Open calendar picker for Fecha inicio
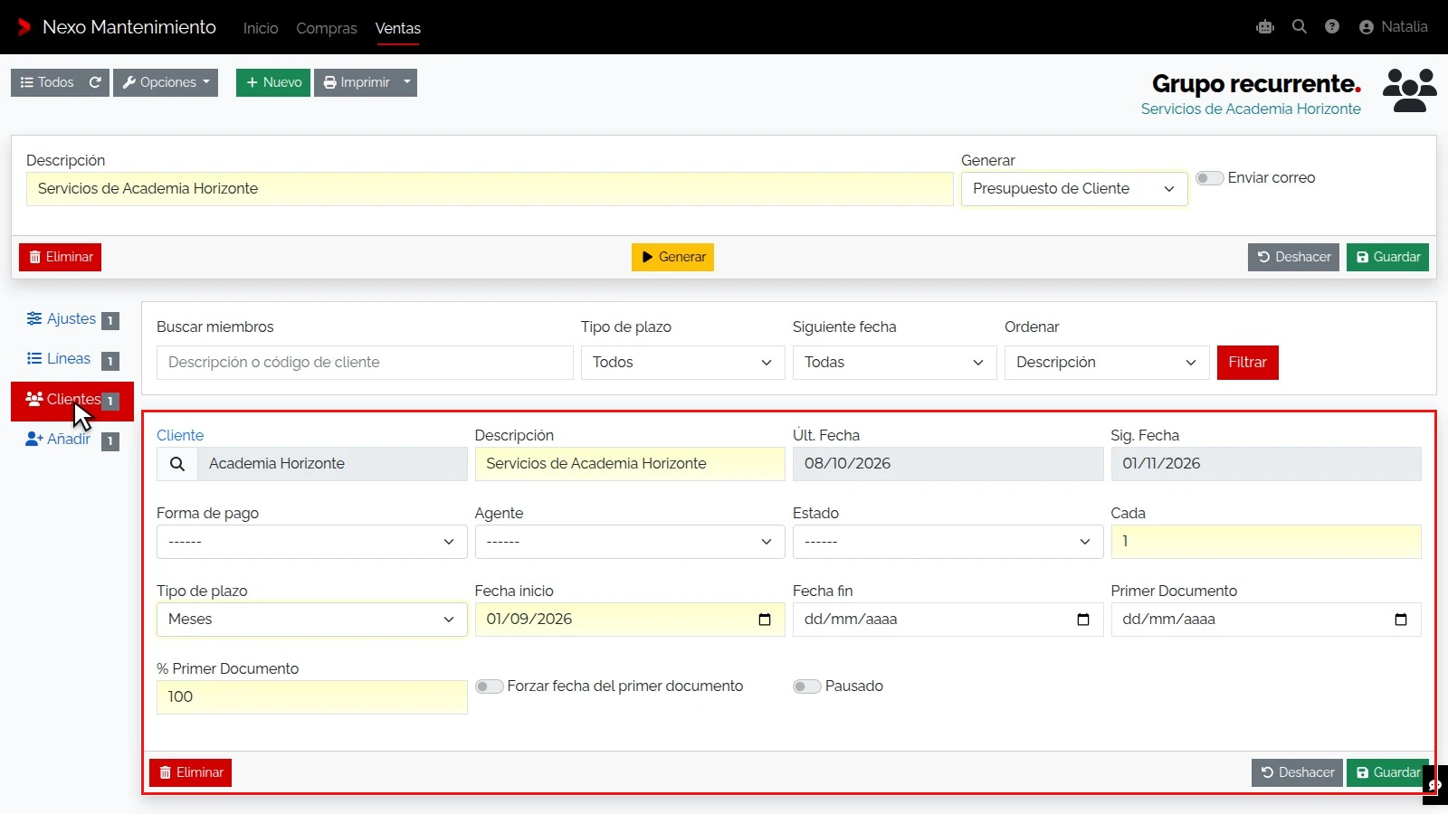This screenshot has width=1448, height=814. coord(765,620)
